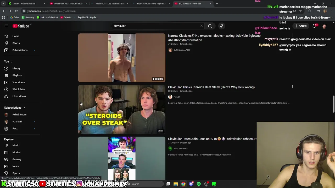Open the YouTube notifications bell
Viewport: 335px width, 188px height.
pyautogui.click(x=314, y=26)
